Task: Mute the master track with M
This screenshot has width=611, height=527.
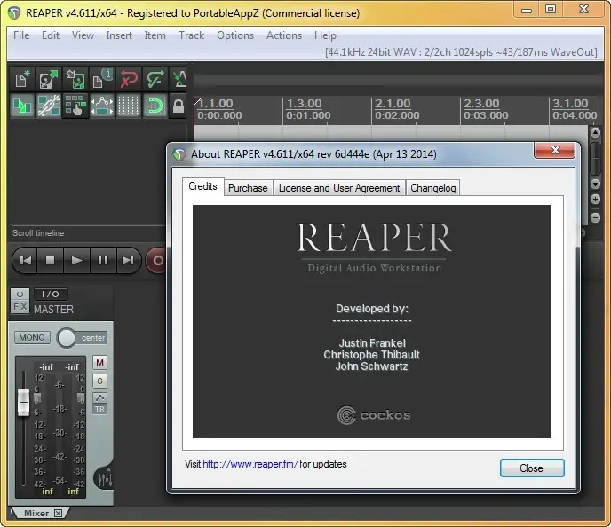Action: point(99,362)
